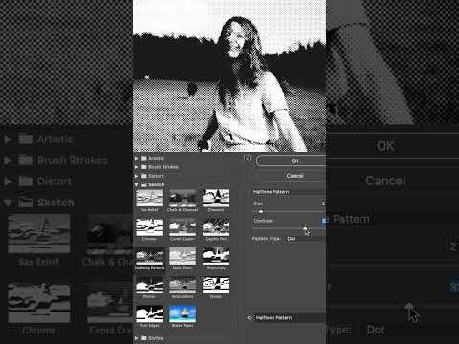
Task: Select the Chalk & Charcoal filter thumbnail
Action: [183, 198]
